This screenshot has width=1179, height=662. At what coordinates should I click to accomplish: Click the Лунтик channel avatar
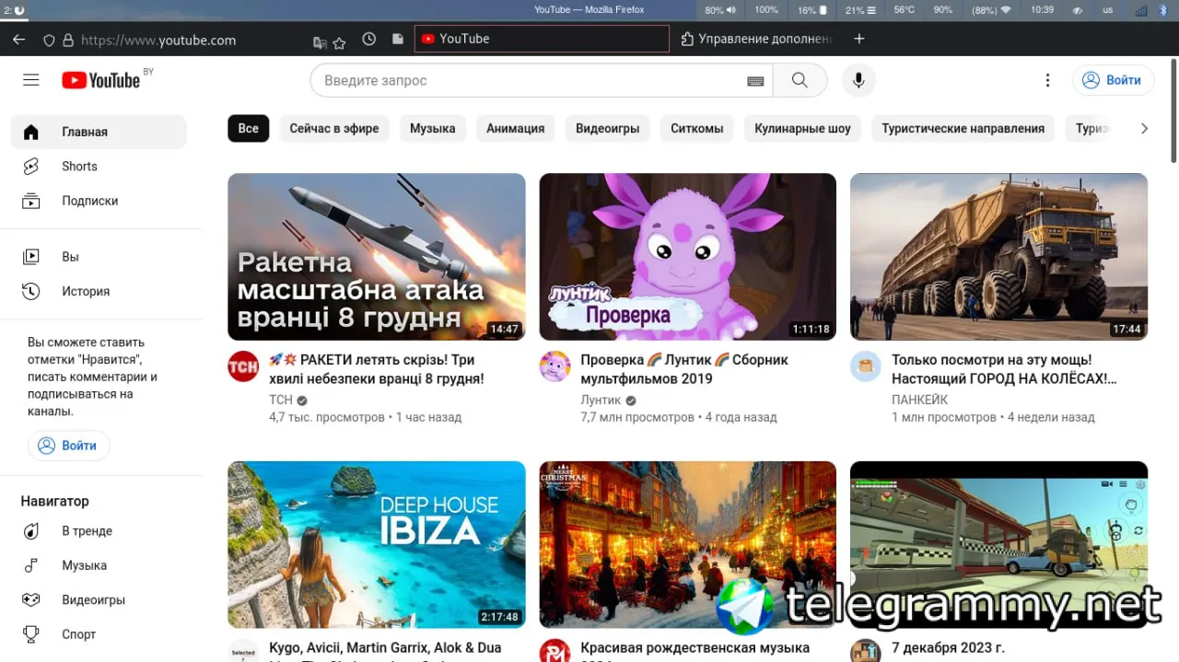point(554,366)
